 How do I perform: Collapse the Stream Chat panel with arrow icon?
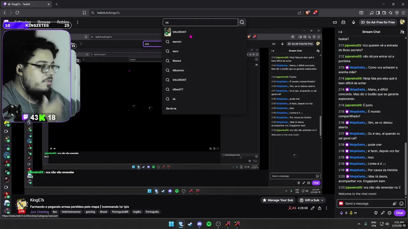(340, 32)
